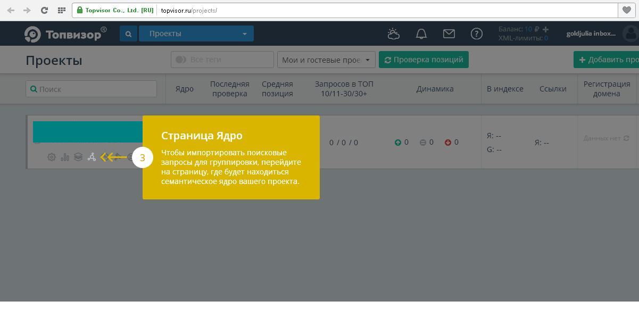Click Ссылки column header
Image resolution: width=639 pixels, height=326 pixels.
tap(553, 89)
